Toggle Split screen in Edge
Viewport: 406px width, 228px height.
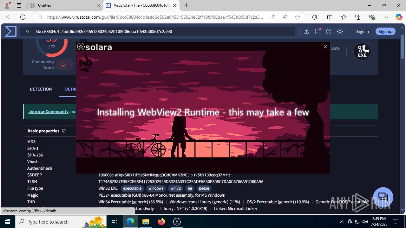330,17
